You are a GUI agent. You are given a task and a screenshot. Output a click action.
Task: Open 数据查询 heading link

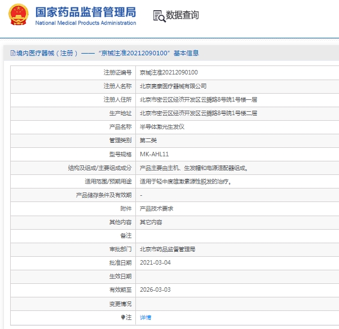point(182,15)
